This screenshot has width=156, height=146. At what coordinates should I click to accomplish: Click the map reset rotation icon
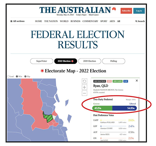[x=84, y=81]
